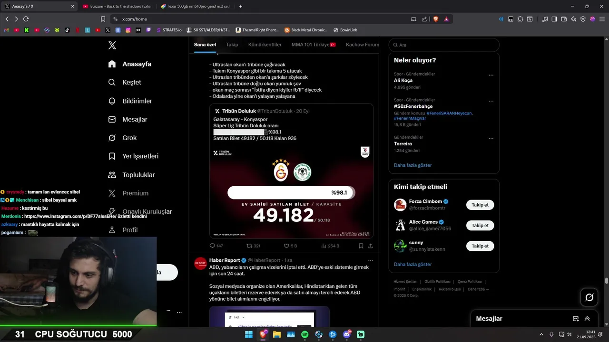
Task: Open Haber Report profile avatar
Action: 201,263
